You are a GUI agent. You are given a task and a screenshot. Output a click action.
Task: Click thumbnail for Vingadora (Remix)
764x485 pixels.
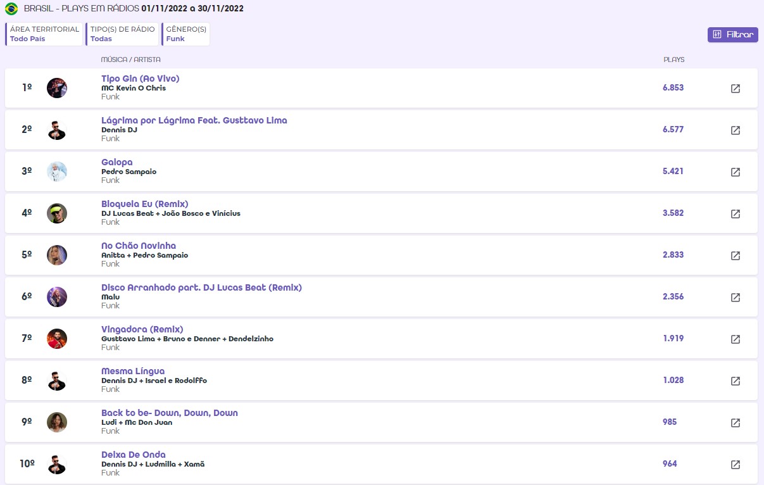point(57,339)
